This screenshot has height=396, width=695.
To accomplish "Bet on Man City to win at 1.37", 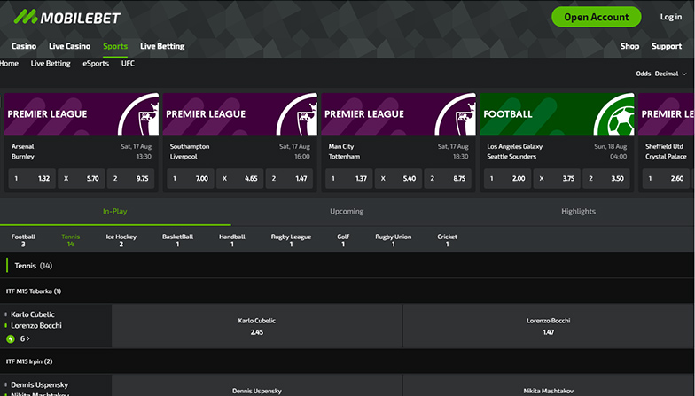I will [x=349, y=179].
